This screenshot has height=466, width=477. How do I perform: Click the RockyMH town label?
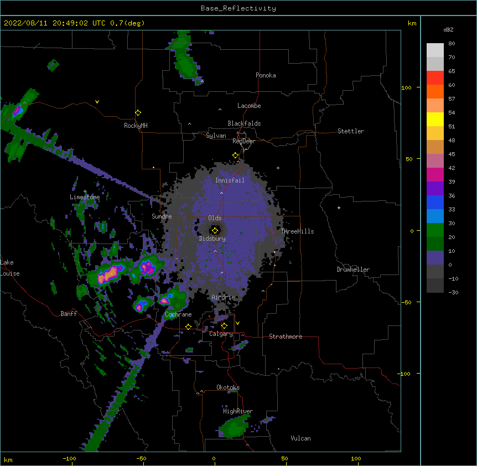click(x=136, y=126)
